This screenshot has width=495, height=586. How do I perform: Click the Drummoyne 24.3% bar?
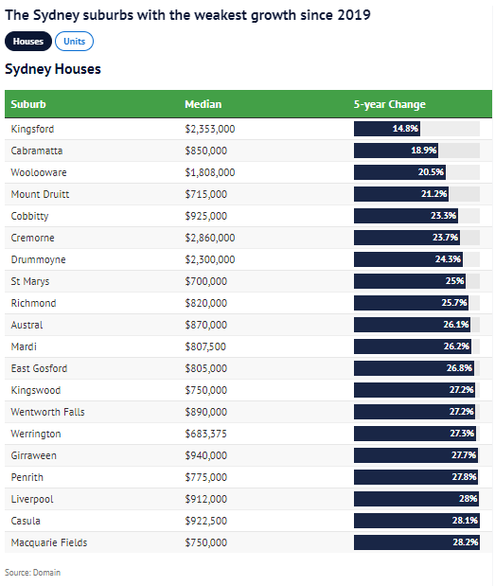(408, 259)
